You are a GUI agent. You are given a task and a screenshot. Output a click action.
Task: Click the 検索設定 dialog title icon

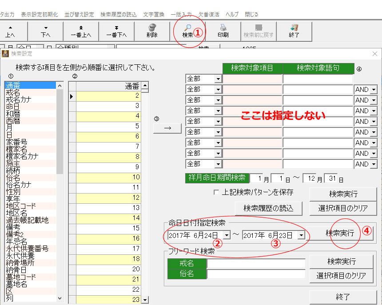click(5, 54)
